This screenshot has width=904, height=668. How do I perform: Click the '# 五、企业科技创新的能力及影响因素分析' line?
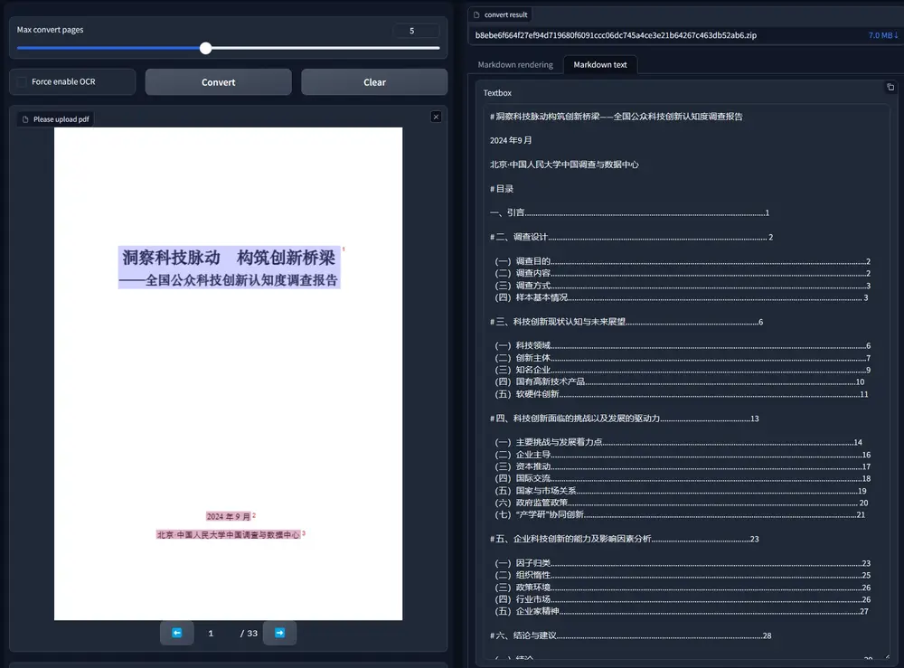[624, 539]
